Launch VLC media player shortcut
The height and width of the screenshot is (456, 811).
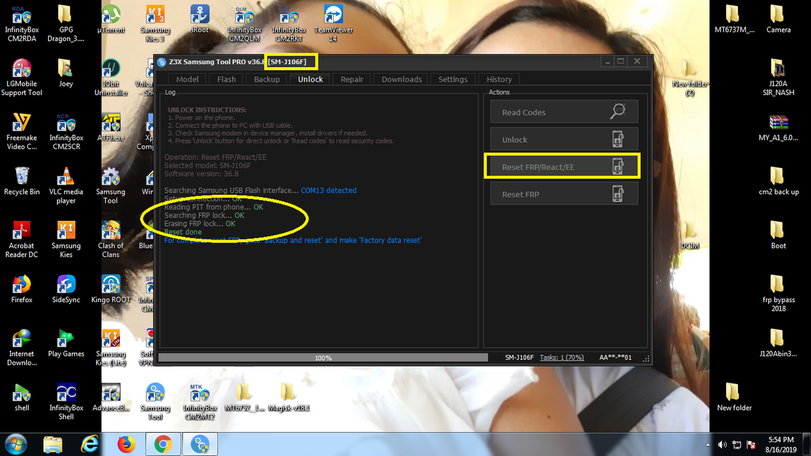pyautogui.click(x=66, y=186)
